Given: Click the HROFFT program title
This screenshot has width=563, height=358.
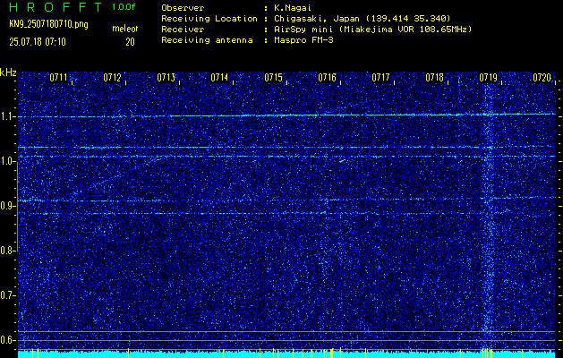Looking at the screenshot, I should (56, 7).
